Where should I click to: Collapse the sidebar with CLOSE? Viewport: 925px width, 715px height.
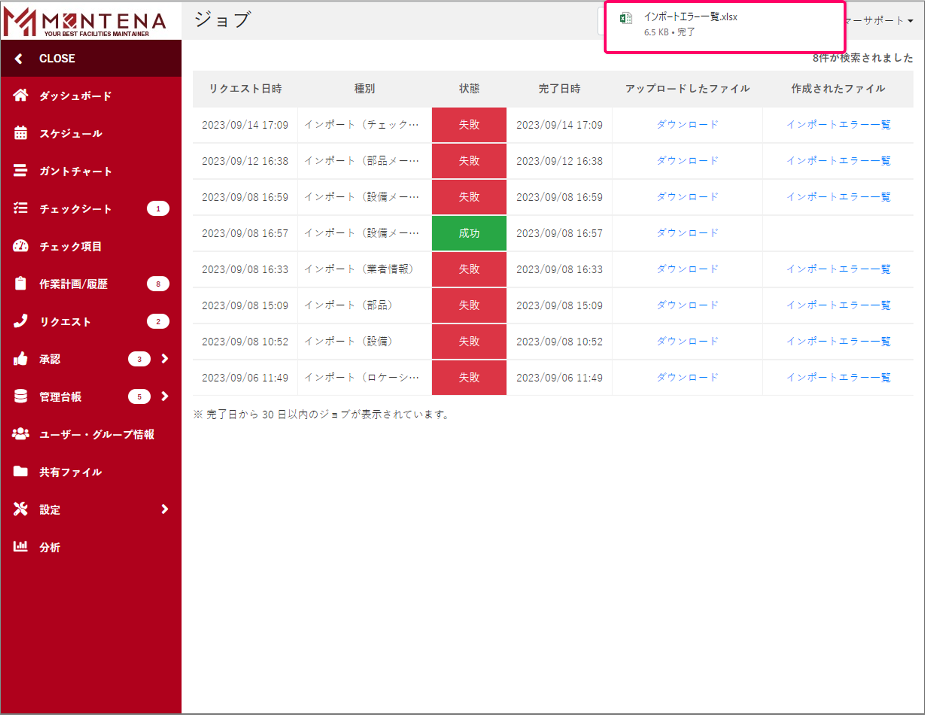(x=57, y=58)
